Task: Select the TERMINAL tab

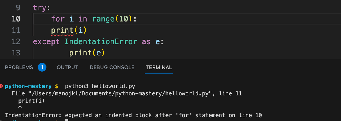Action: [x=159, y=67]
